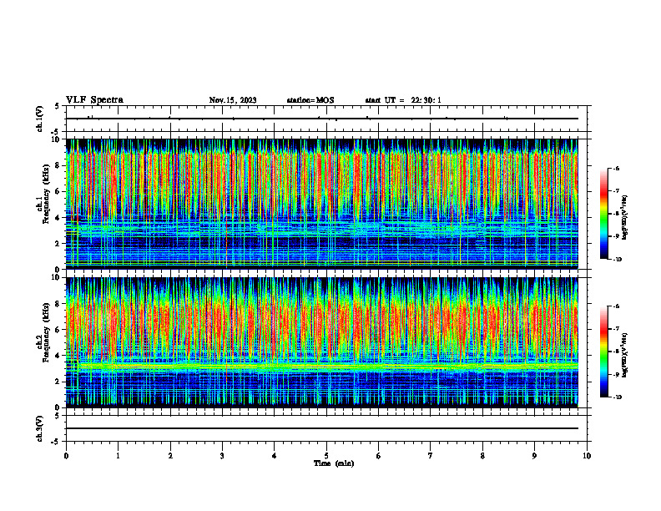
Task: Click the "Time (min)" x-axis label
Action: pos(334,463)
